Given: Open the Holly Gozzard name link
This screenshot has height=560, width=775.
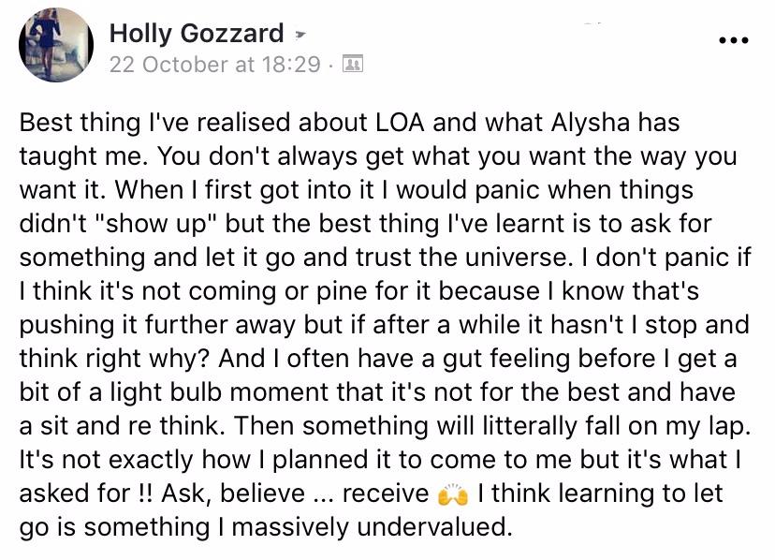Looking at the screenshot, I should (x=197, y=34).
